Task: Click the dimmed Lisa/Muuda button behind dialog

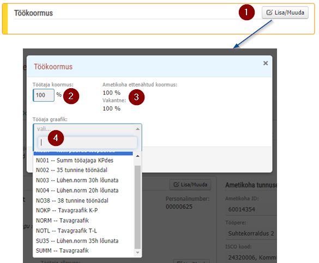Action: tap(190, 185)
